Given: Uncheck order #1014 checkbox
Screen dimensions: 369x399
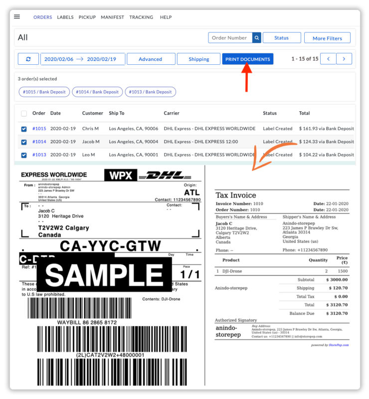Looking at the screenshot, I should (x=24, y=142).
